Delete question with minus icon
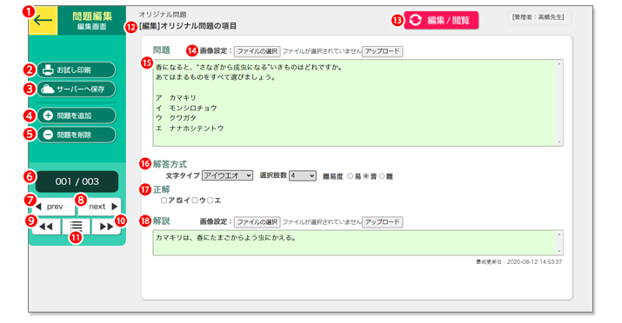The image size is (622, 323). [77, 135]
